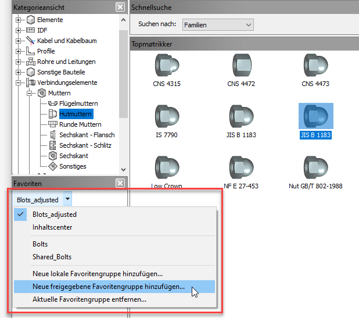The image size is (359, 318).
Task: Click the highlighted JIS B 1183 thumbnail
Action: coord(316,116)
